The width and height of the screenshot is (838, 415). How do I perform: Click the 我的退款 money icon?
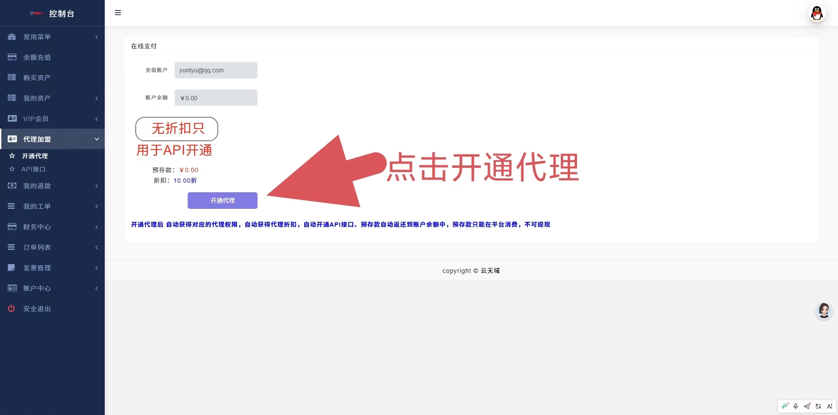pyautogui.click(x=12, y=186)
